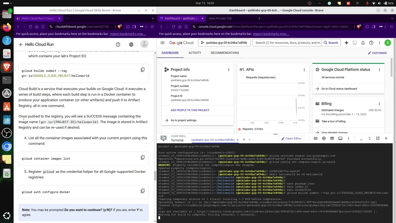Viewport: 396px width, 223px height.
Task: Open help in Skills Boost lab header
Action: click(x=118, y=45)
